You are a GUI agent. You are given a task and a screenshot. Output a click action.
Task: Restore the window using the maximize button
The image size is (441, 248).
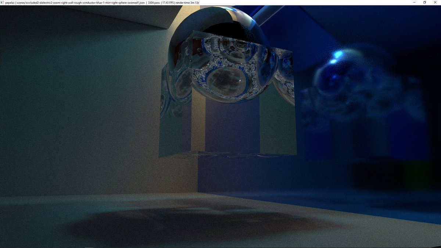(x=424, y=3)
